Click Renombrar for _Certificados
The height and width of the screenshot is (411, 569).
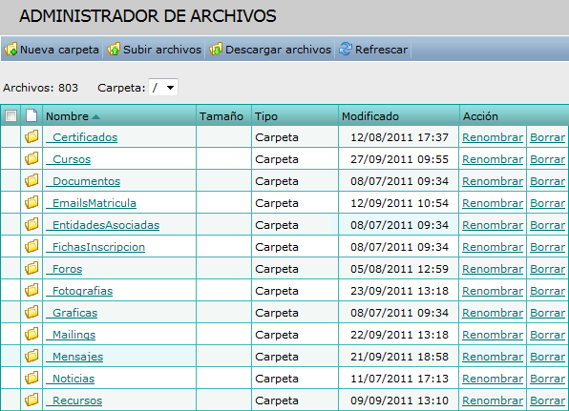point(493,137)
